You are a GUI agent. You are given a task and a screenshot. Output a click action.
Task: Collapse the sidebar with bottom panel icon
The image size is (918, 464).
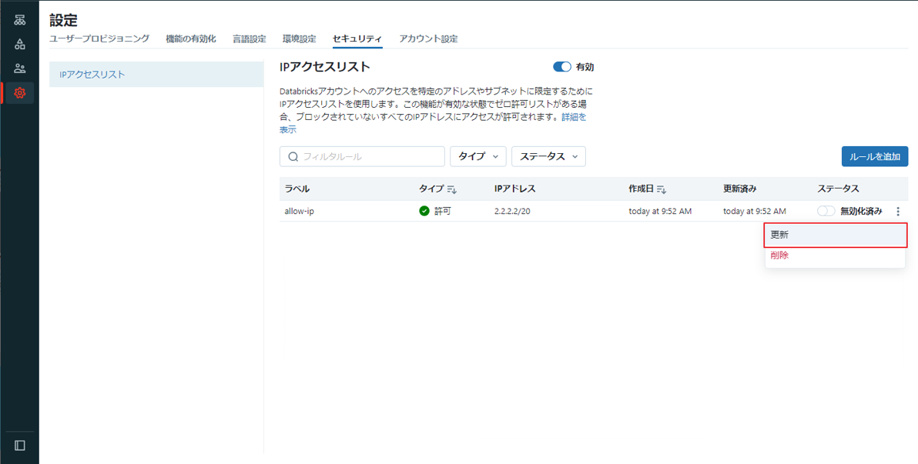(x=20, y=446)
